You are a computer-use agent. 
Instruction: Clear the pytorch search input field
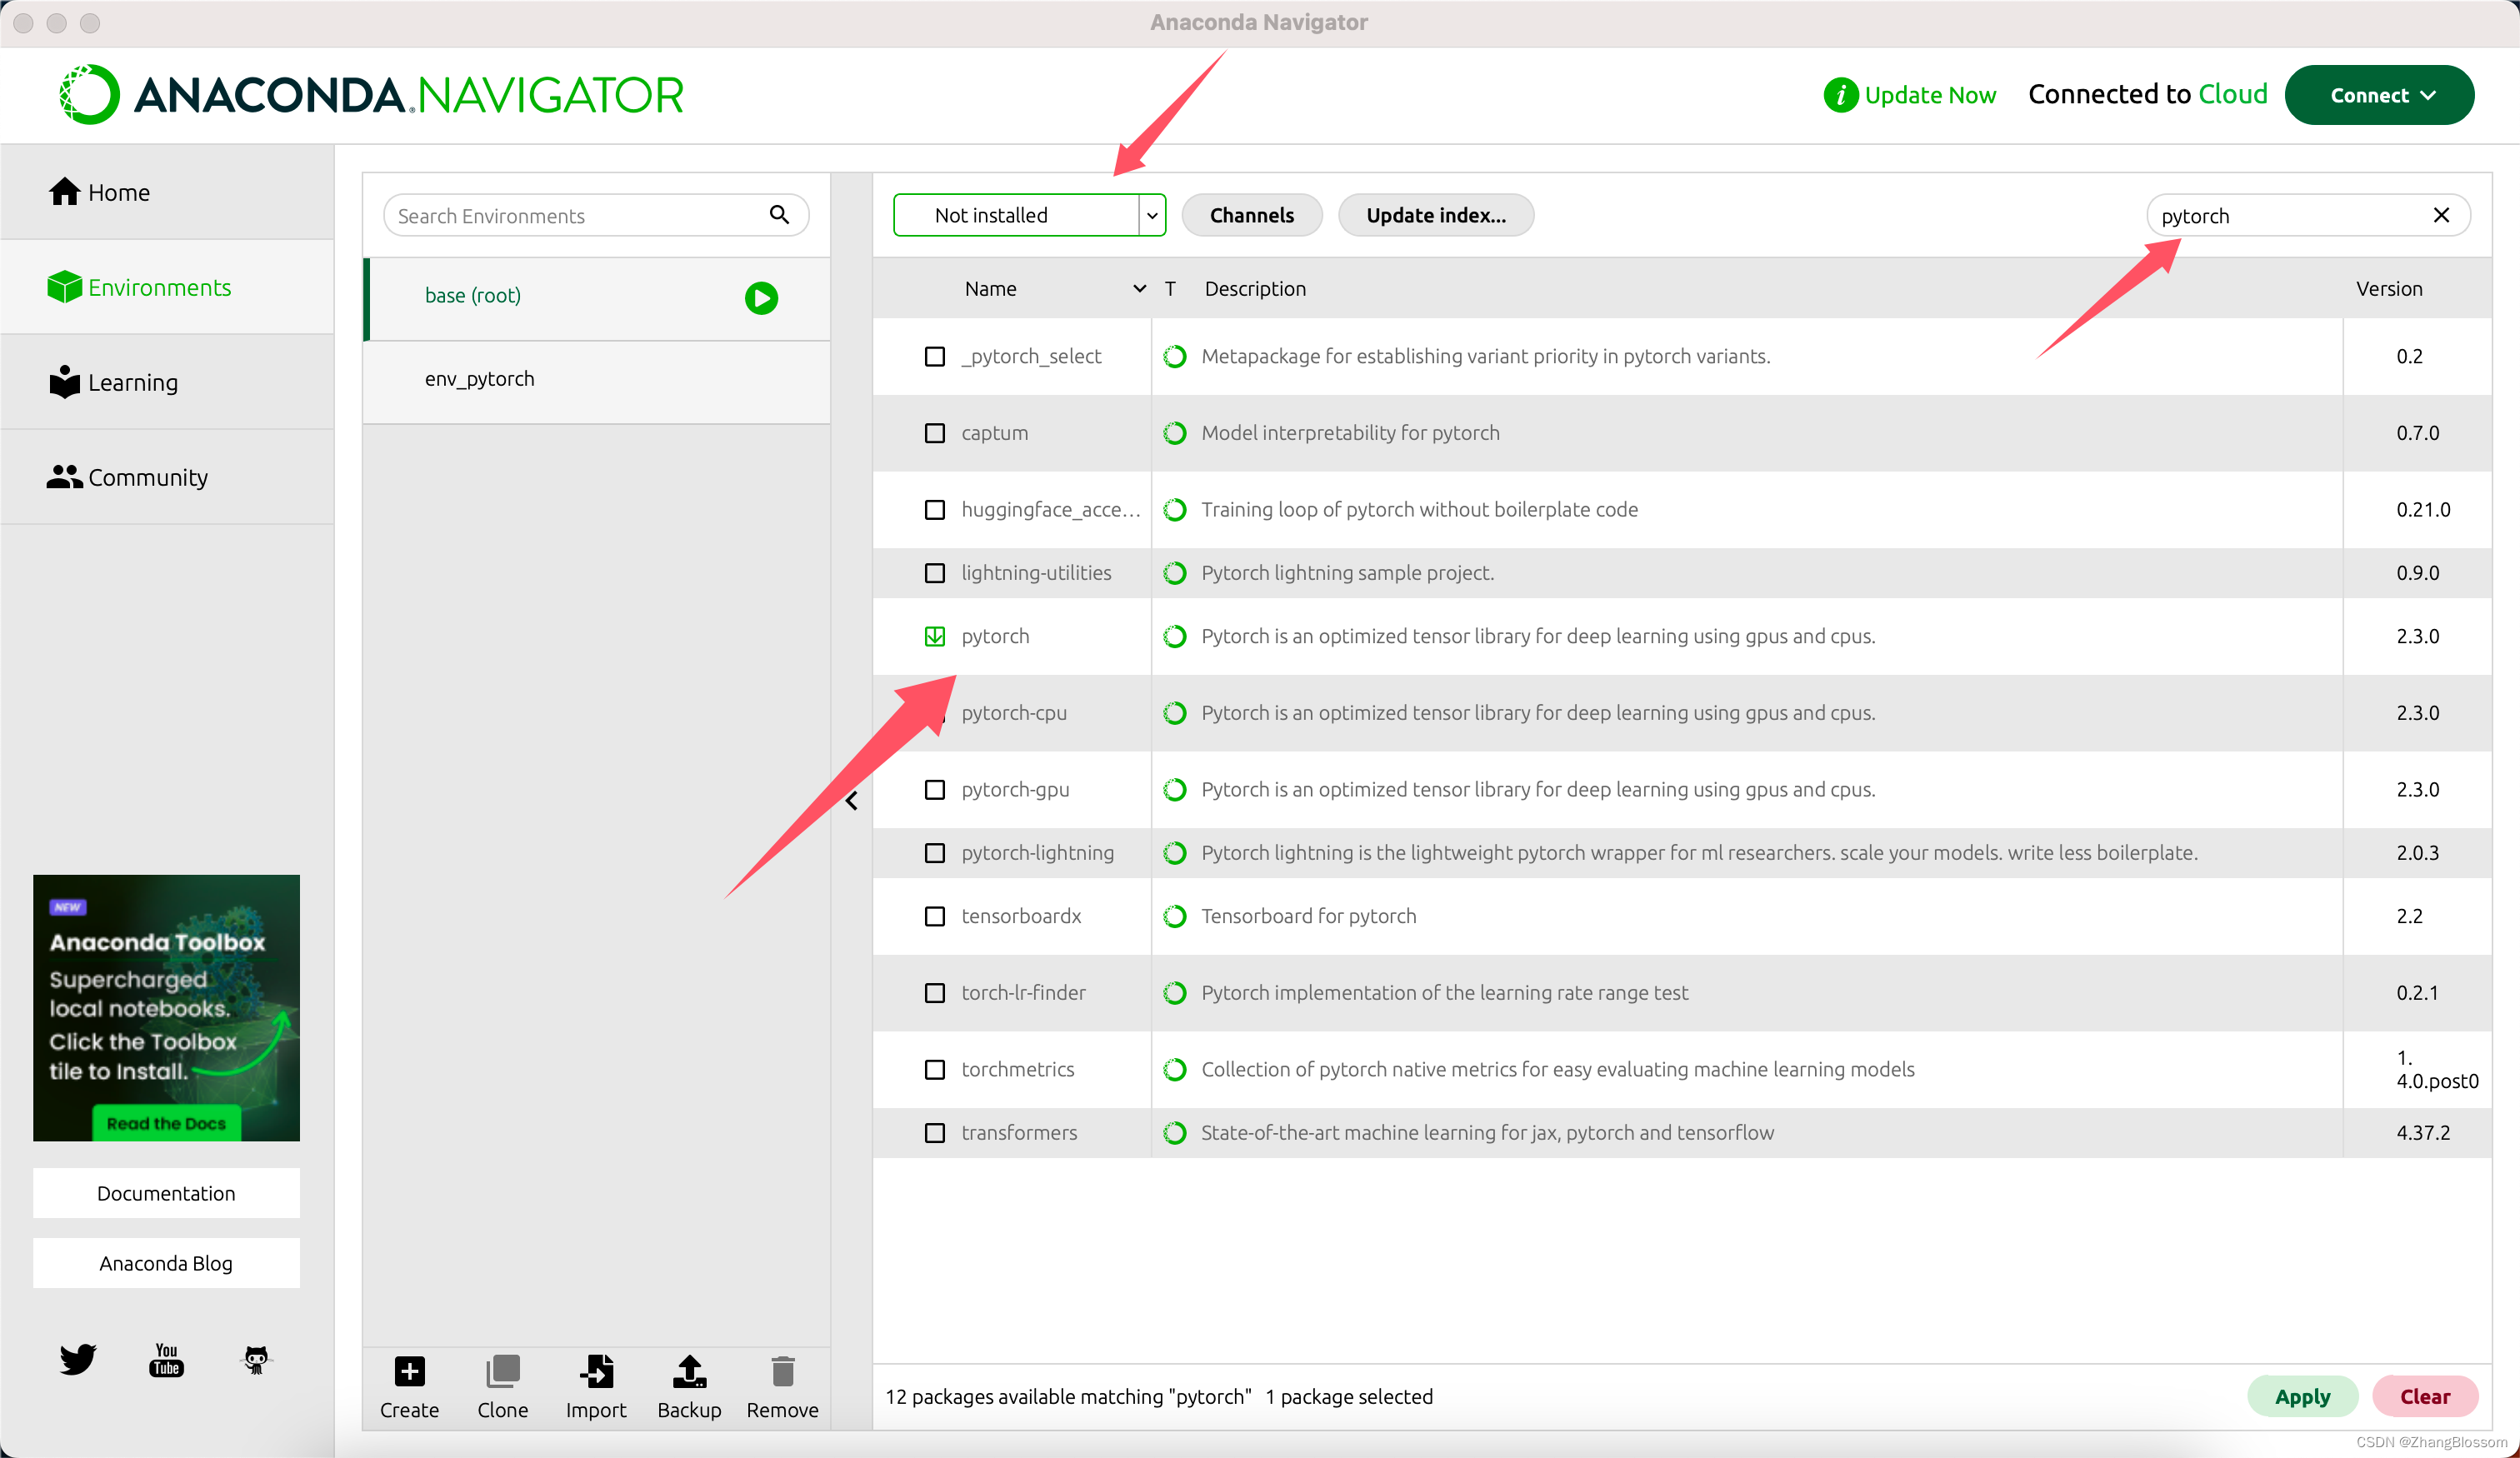click(2442, 213)
